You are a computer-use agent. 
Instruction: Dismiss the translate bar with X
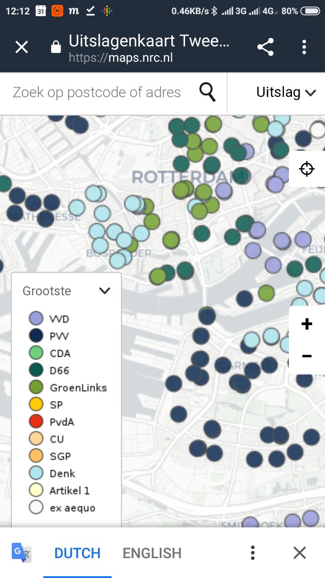click(300, 553)
